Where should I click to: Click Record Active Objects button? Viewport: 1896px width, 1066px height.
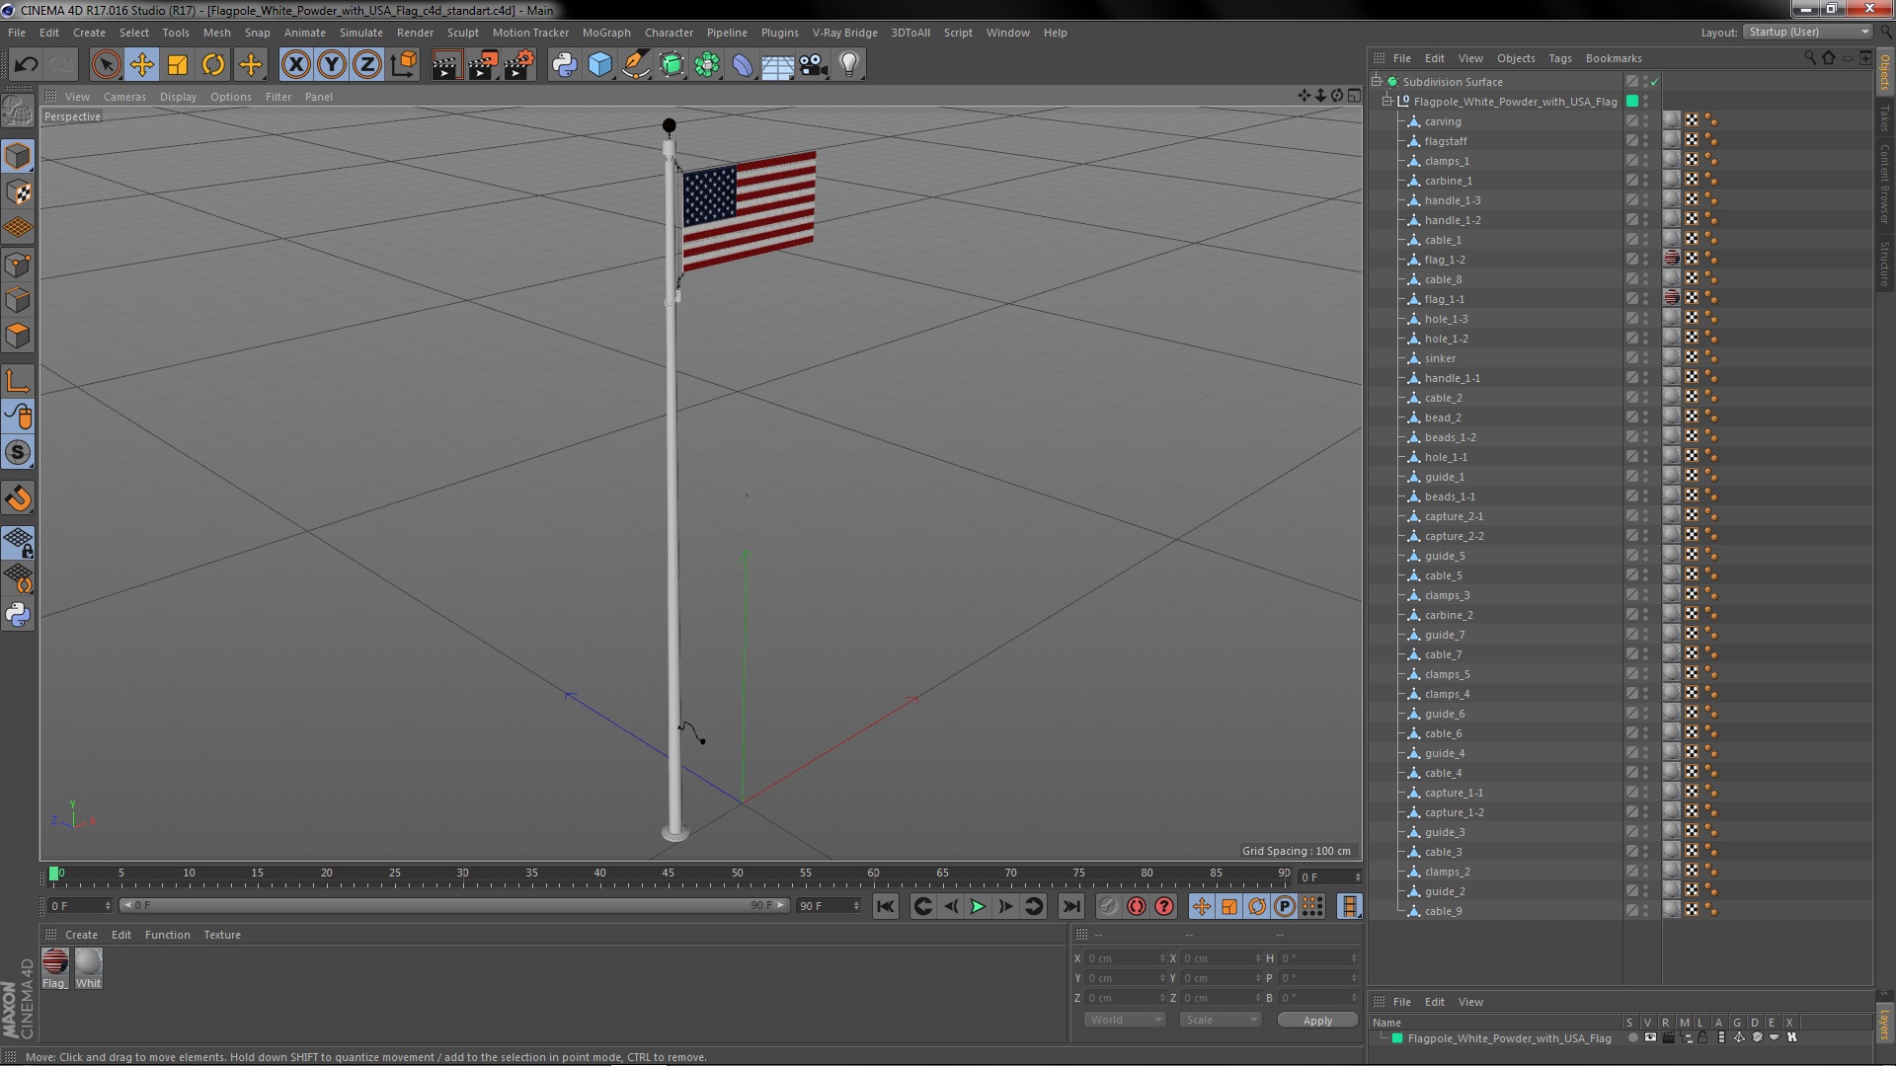[1109, 906]
